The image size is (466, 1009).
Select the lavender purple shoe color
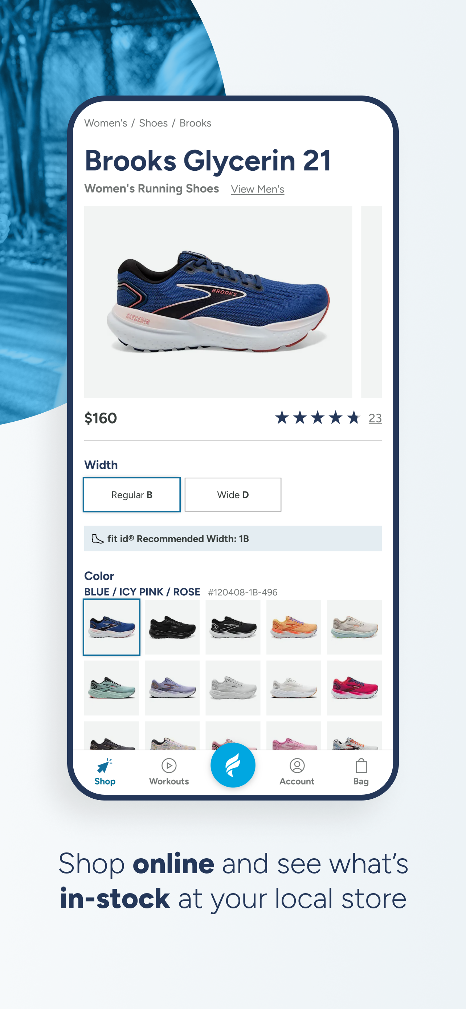[x=172, y=688]
